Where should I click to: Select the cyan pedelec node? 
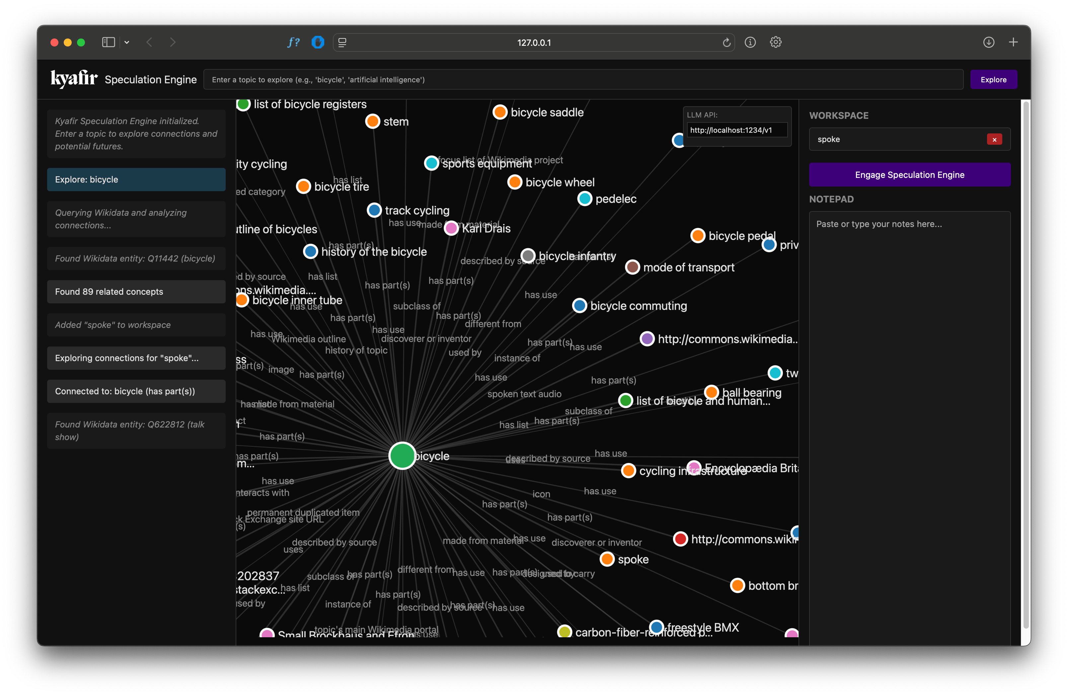[x=585, y=198]
